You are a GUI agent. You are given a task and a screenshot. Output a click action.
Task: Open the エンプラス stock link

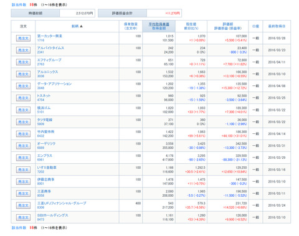(45, 156)
